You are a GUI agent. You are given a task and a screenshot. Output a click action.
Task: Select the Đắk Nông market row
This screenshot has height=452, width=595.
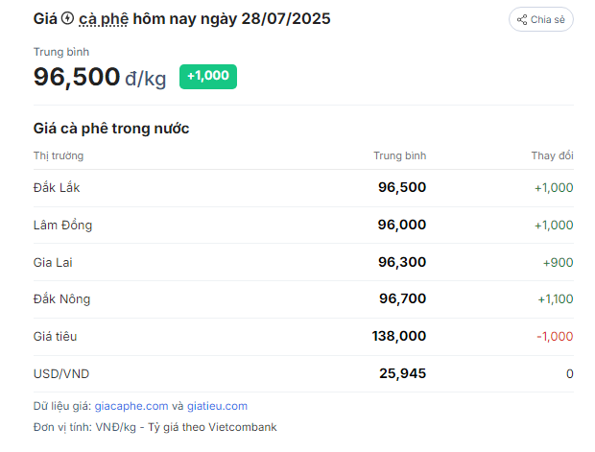click(303, 299)
